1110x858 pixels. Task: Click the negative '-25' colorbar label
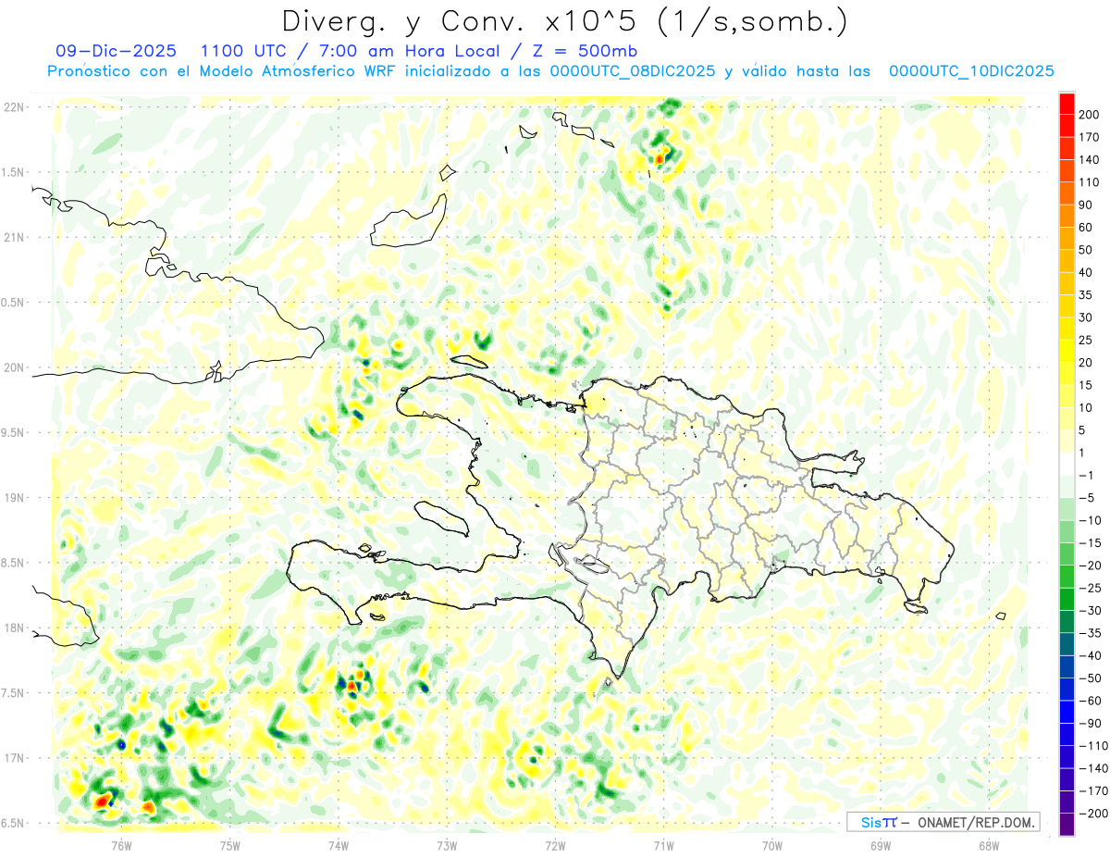(x=1089, y=588)
